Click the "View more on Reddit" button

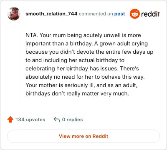83,136
